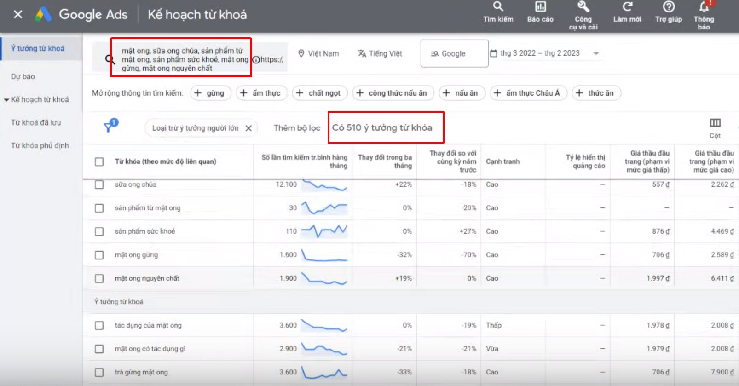Click the Tìm kiếm search icon
Viewport: 739px width, 386px height.
pos(498,7)
